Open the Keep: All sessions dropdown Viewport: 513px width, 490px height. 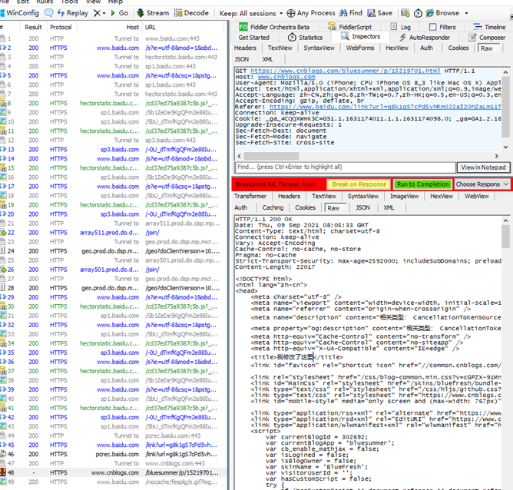point(251,13)
